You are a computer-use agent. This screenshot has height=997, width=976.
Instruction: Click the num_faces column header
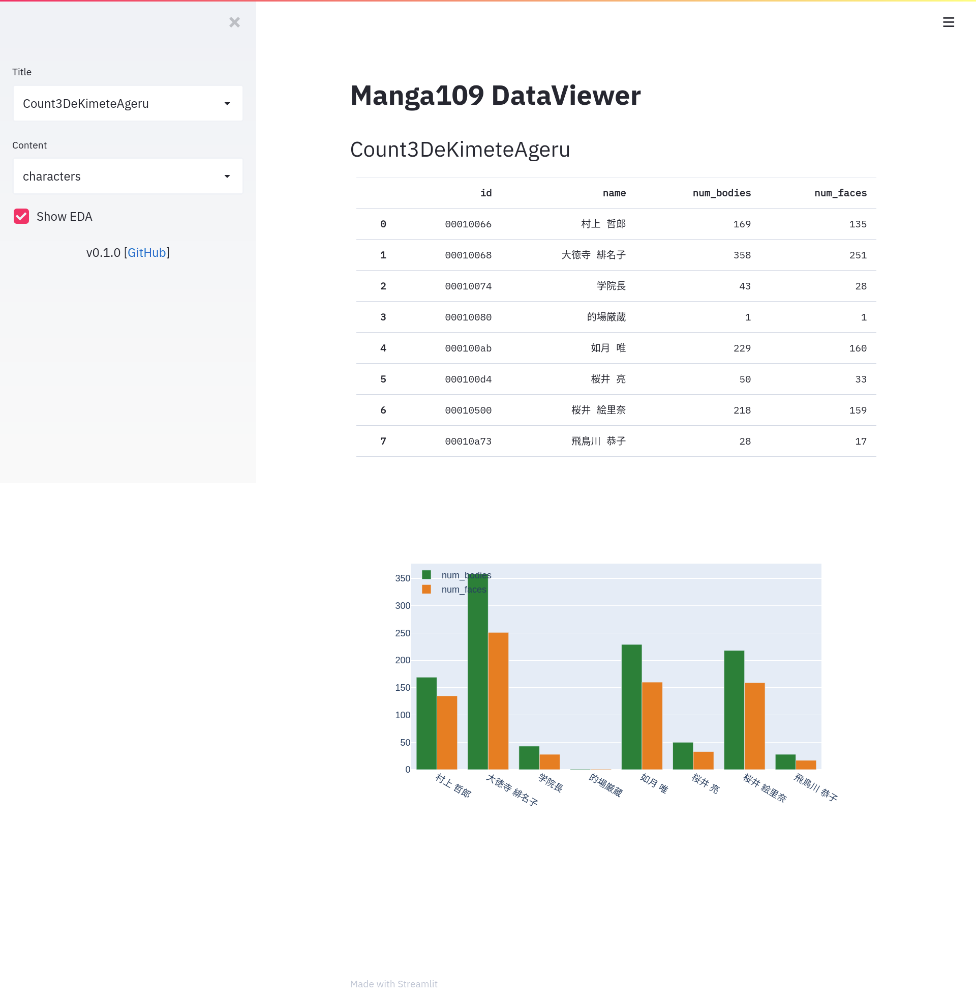[840, 193]
